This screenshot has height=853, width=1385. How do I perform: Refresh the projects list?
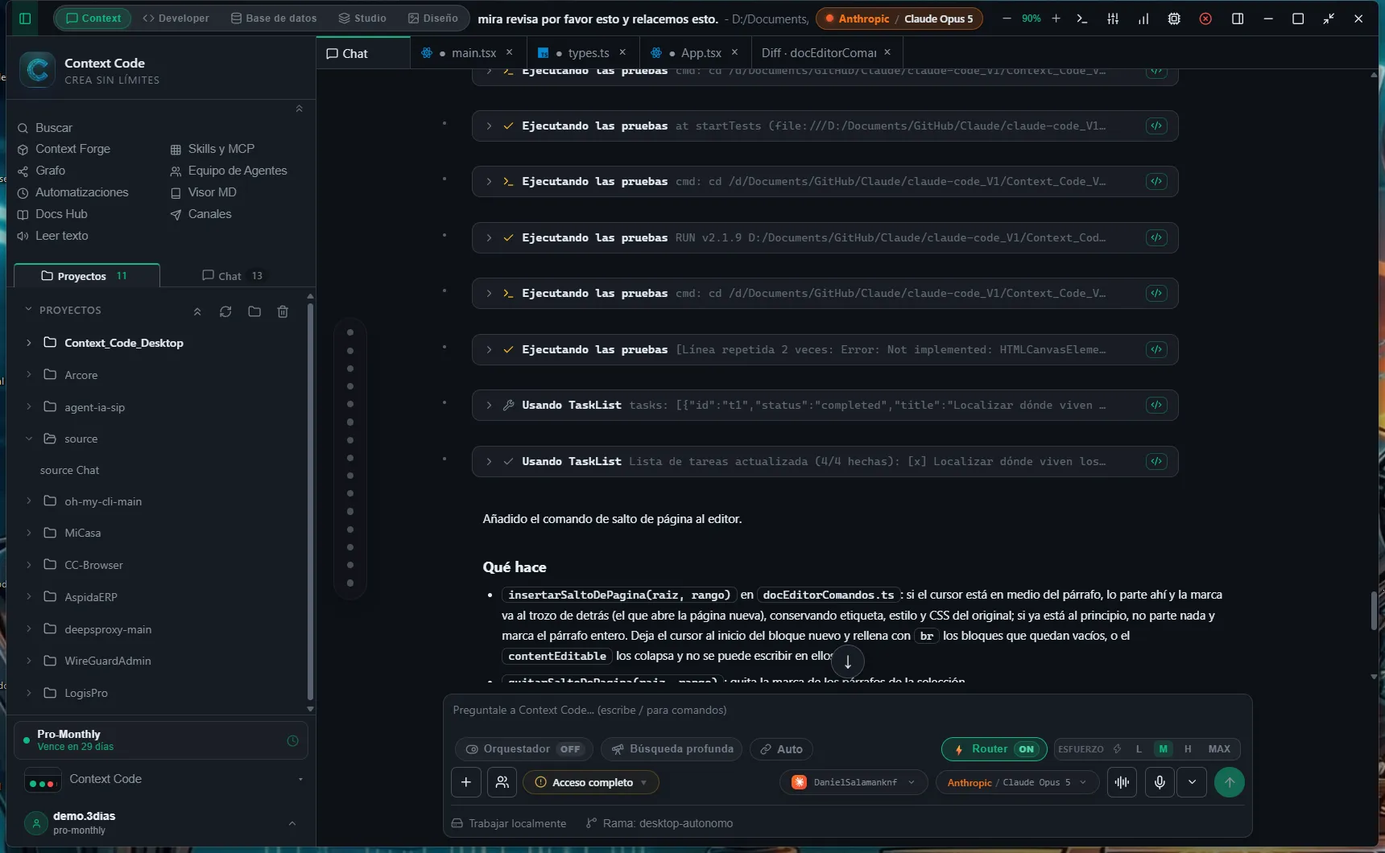coord(225,311)
